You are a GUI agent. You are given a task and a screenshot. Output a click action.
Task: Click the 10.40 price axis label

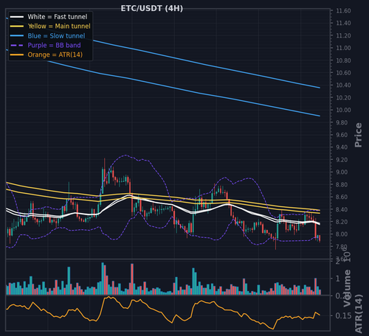point(343,85)
